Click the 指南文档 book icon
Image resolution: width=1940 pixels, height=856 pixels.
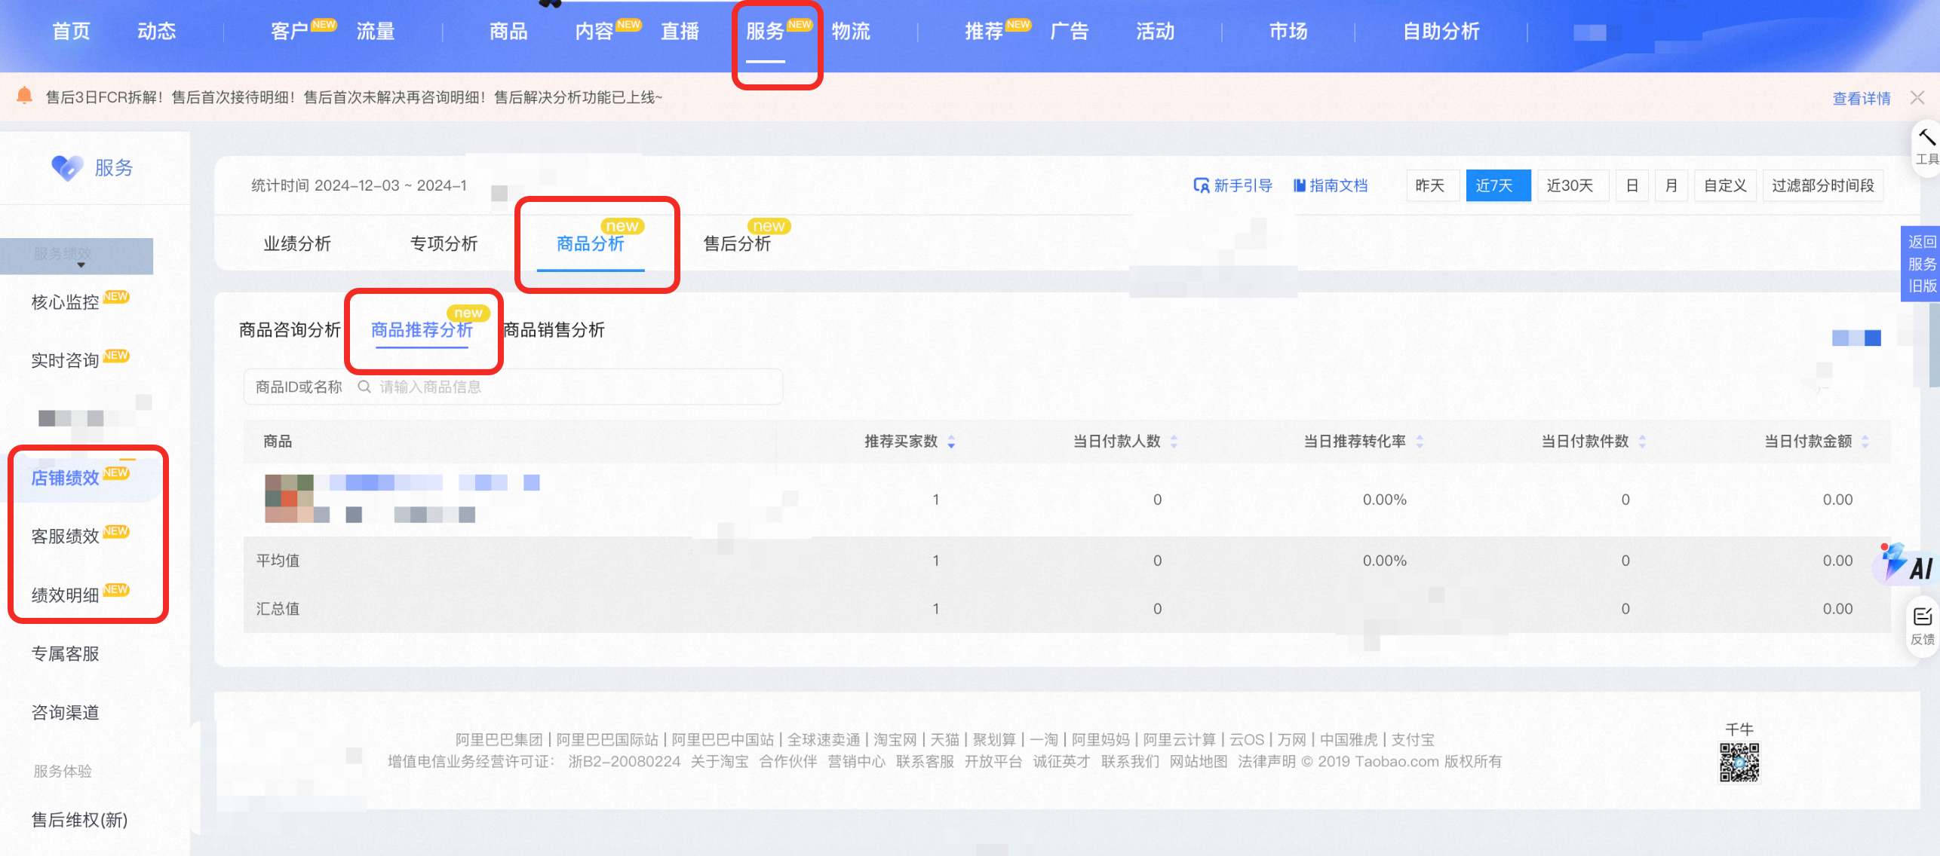1299,185
